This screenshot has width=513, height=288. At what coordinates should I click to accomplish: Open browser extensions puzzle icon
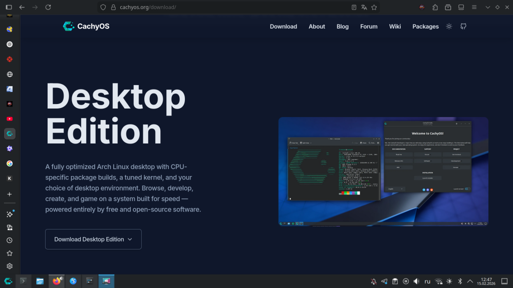point(435,7)
